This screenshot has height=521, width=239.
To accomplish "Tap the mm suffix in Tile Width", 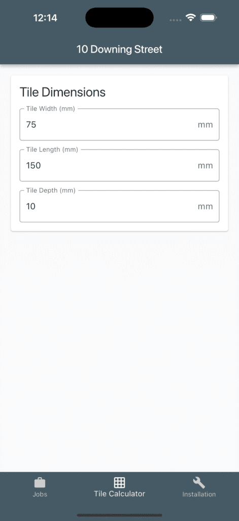I will (205, 125).
